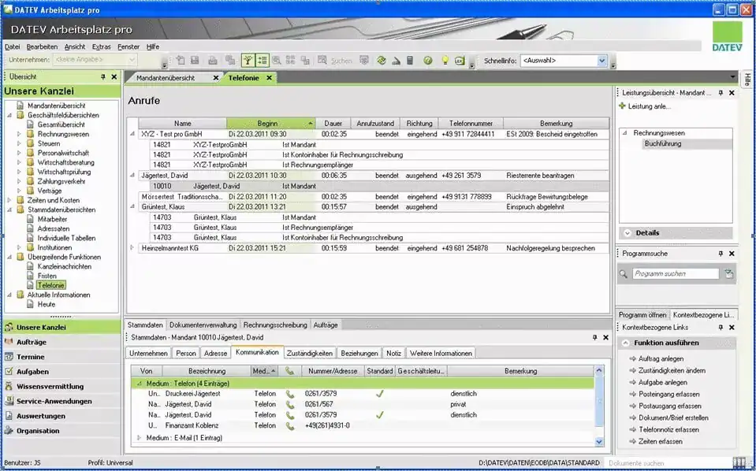Open the Schnellinfo Auswahl dropdown

point(601,61)
